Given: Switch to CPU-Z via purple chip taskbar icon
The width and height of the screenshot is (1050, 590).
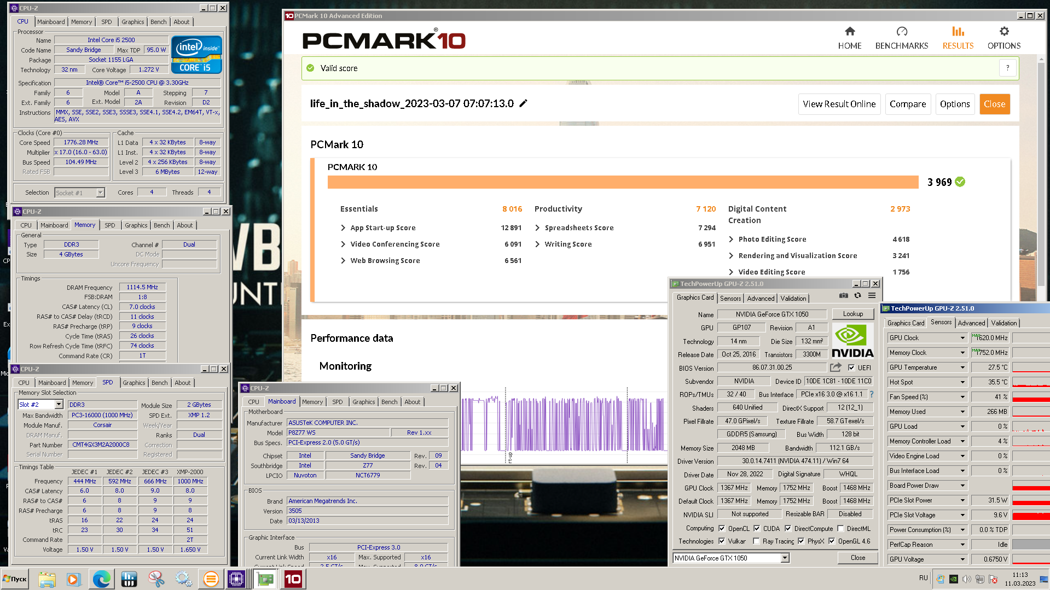Looking at the screenshot, I should [237, 579].
